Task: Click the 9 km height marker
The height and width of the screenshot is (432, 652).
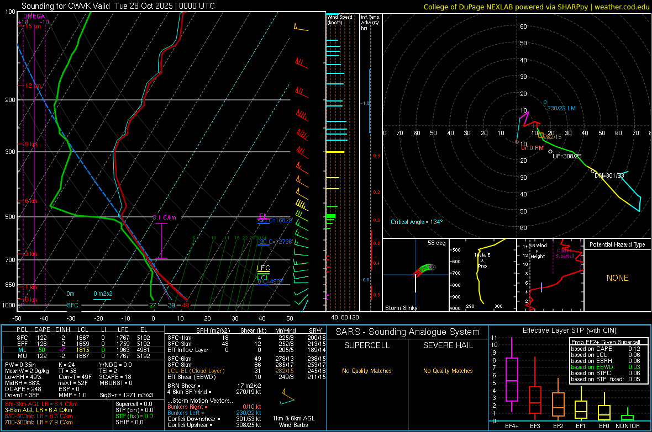Action: coord(31,144)
